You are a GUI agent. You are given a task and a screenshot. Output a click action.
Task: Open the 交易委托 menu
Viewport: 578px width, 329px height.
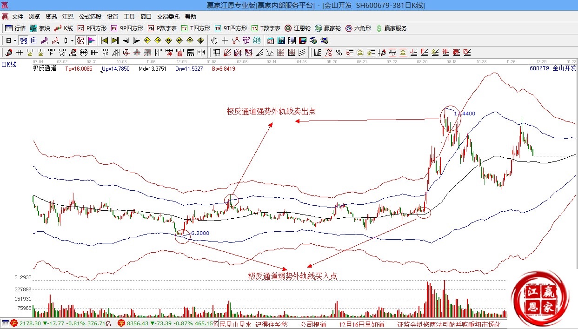tap(168, 17)
